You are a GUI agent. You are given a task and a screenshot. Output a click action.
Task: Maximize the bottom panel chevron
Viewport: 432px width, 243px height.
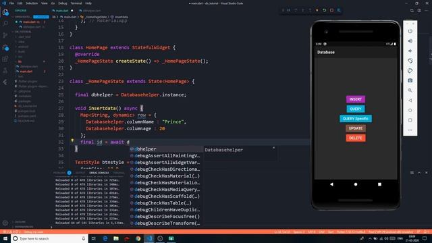tap(419, 173)
